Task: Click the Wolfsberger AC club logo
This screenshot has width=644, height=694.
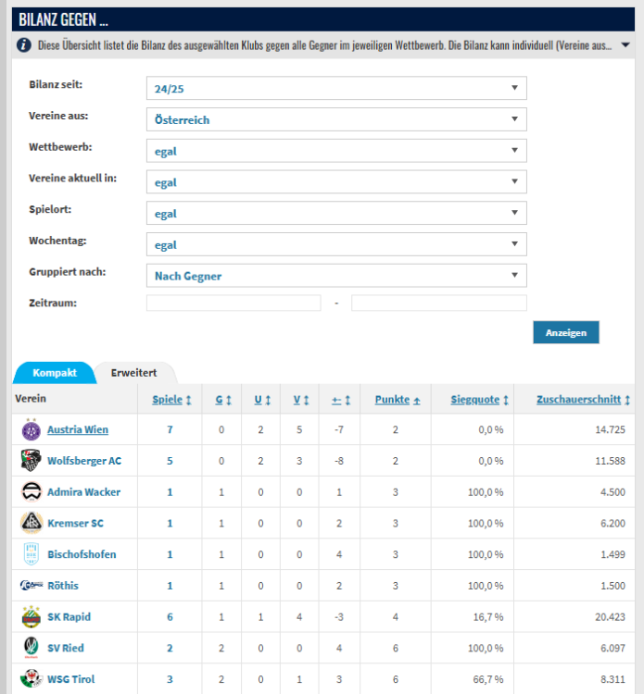Action: tap(31, 461)
